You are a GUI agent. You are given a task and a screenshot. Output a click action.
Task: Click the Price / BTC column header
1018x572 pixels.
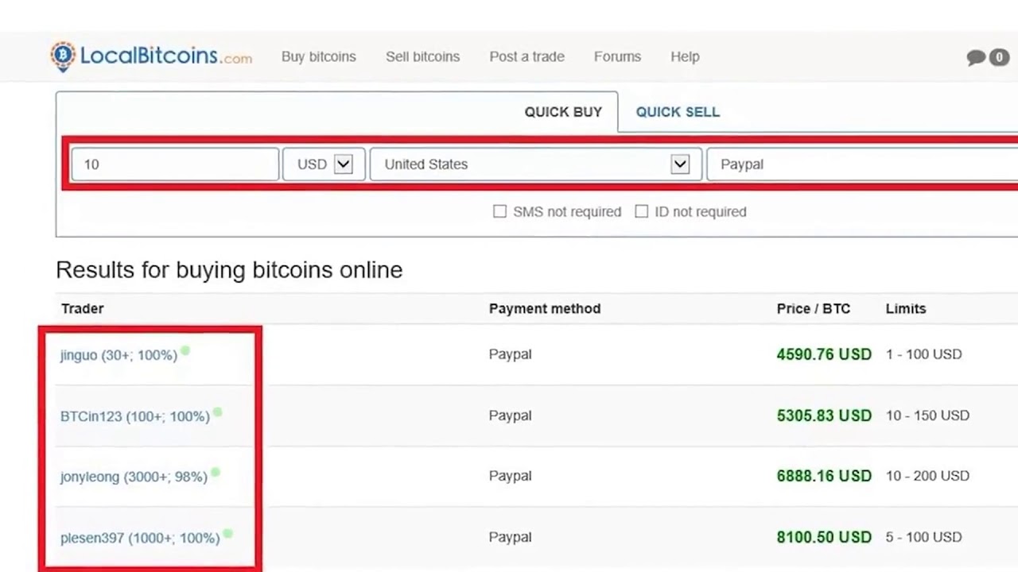pos(814,308)
